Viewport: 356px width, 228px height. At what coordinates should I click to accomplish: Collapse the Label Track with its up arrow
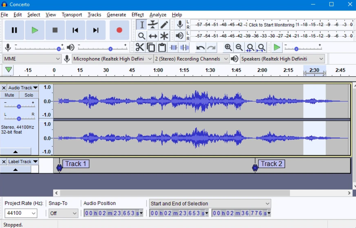pos(15,169)
